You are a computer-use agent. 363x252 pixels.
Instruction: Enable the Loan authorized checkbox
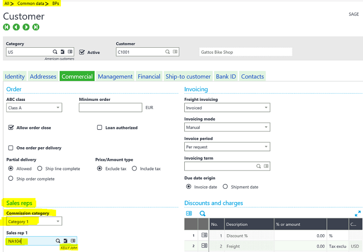point(100,128)
